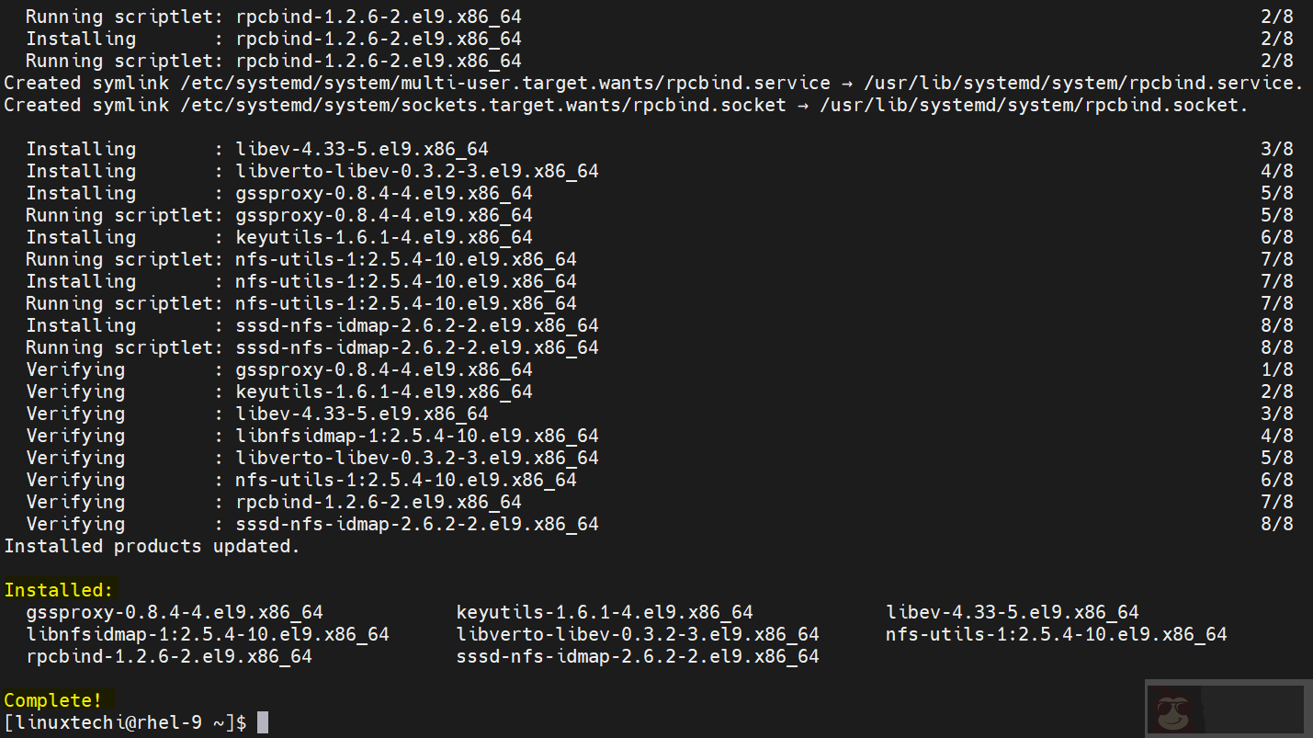Screen dimensions: 1313x738
Task: Select nfs-utils package in the Installed summary list
Action: pyautogui.click(x=1057, y=634)
